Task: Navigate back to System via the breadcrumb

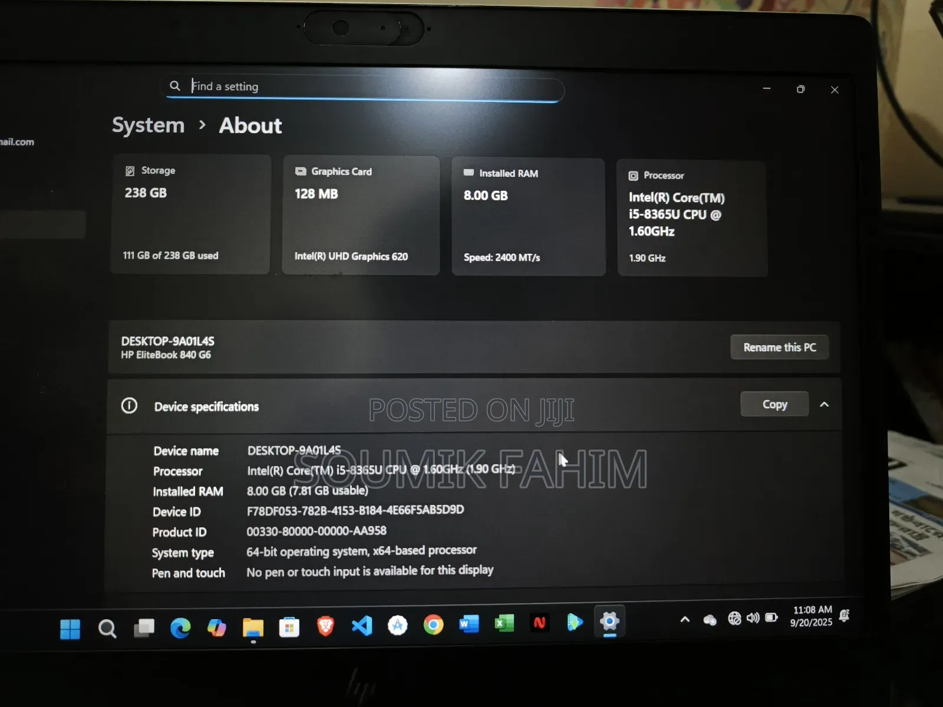Action: click(148, 125)
